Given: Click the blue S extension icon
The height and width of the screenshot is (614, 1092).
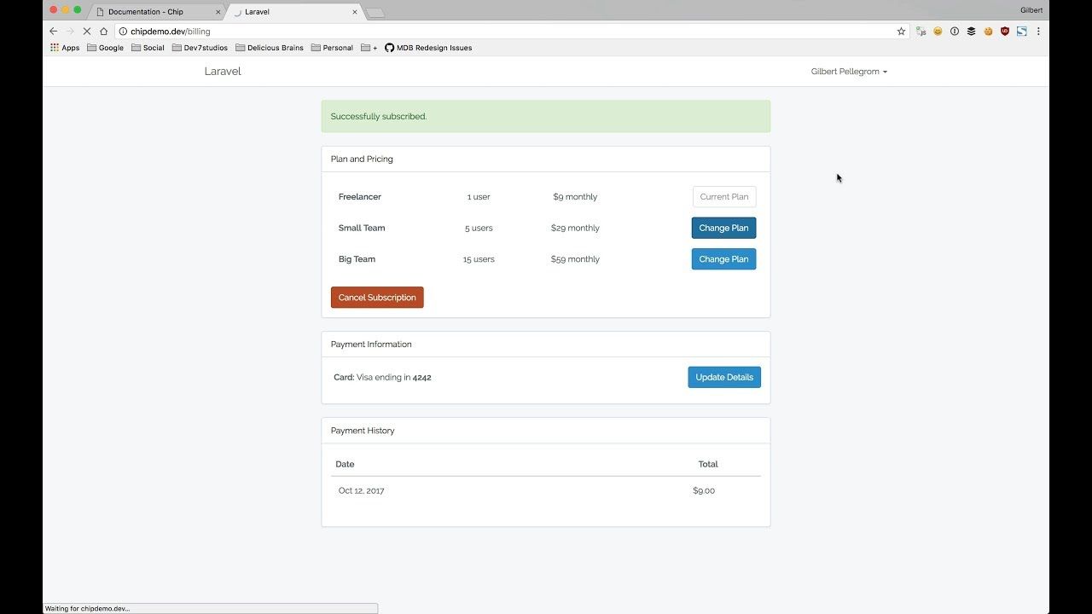Looking at the screenshot, I should (x=1021, y=31).
